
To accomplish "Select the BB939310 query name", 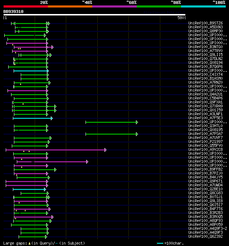I will pyautogui.click(x=14, y=11).
